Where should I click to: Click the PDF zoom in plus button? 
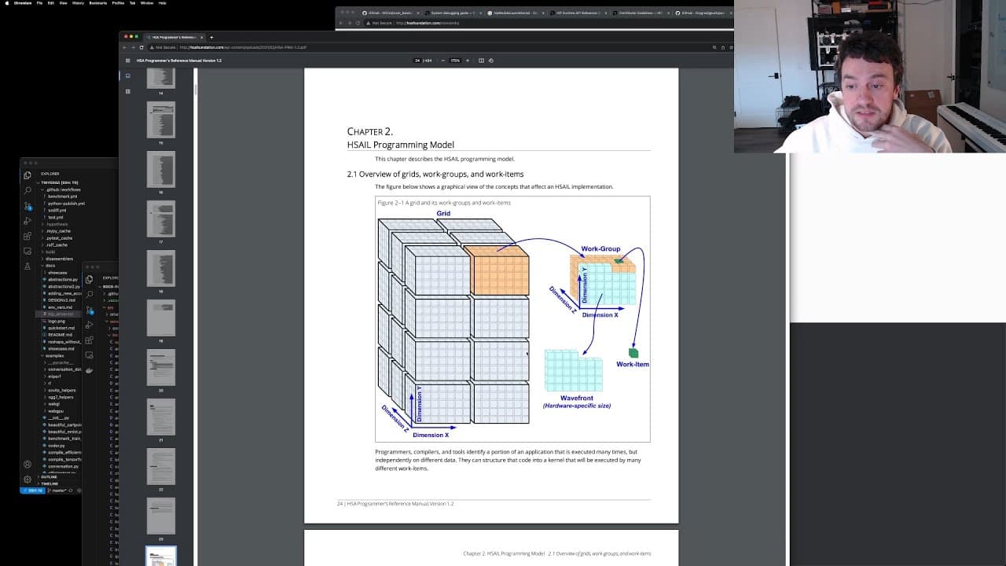[x=468, y=61]
